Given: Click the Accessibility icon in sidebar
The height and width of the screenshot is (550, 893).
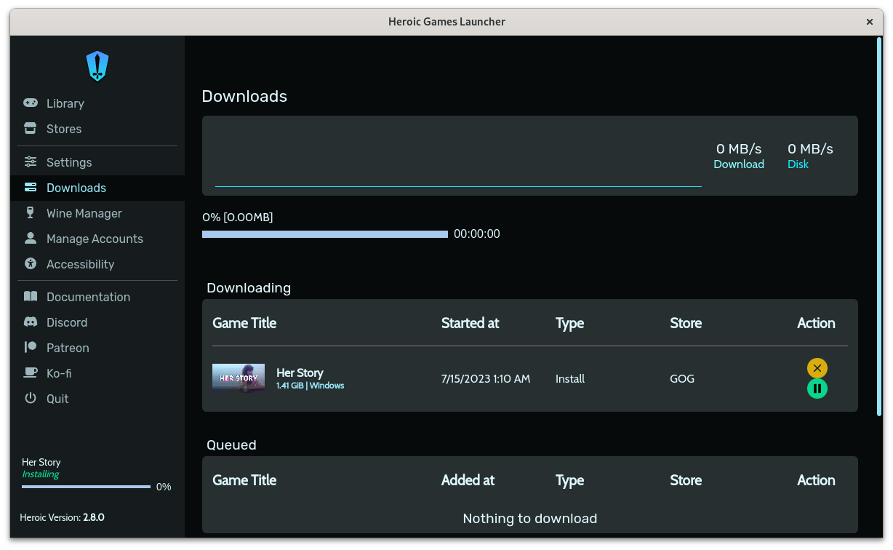Looking at the screenshot, I should [x=31, y=263].
